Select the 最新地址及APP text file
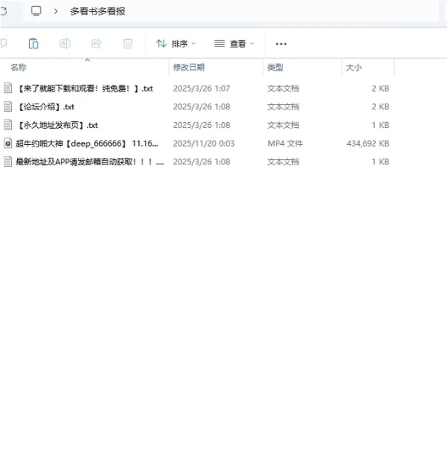The width and height of the screenshot is (447, 453). 89,162
